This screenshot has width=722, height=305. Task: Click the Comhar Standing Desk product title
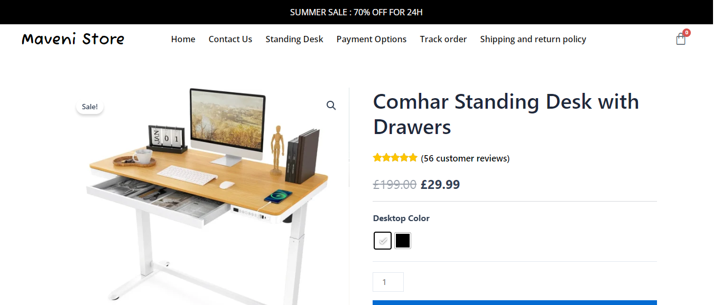pyautogui.click(x=506, y=114)
